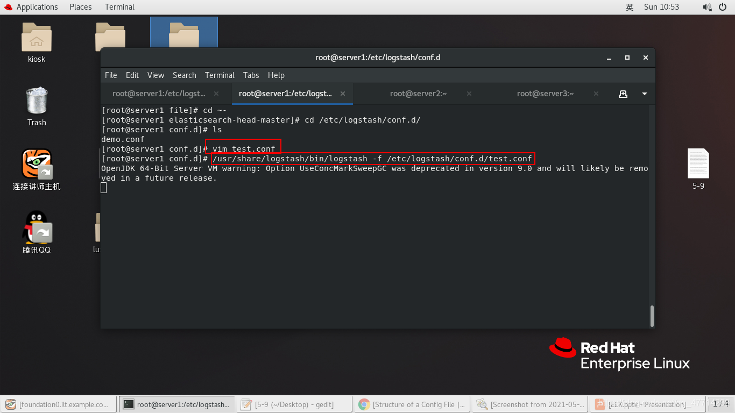The image size is (735, 413).
Task: Switch to Screenshot from 2021-05 taskbar window
Action: [x=531, y=404]
